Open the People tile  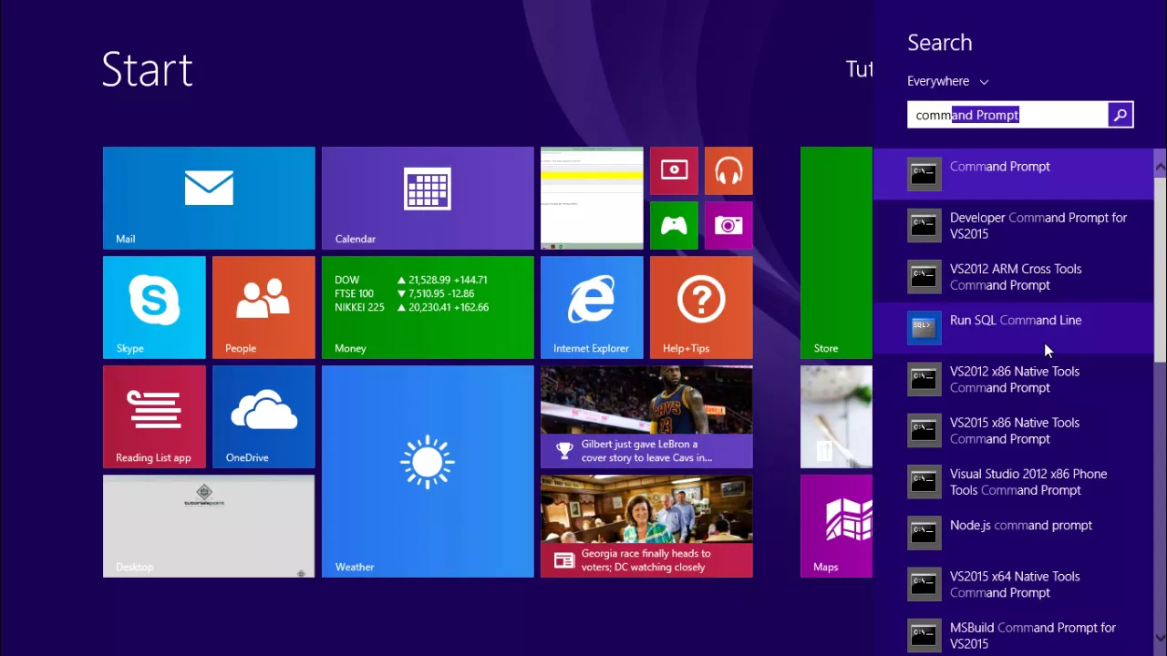tap(263, 307)
